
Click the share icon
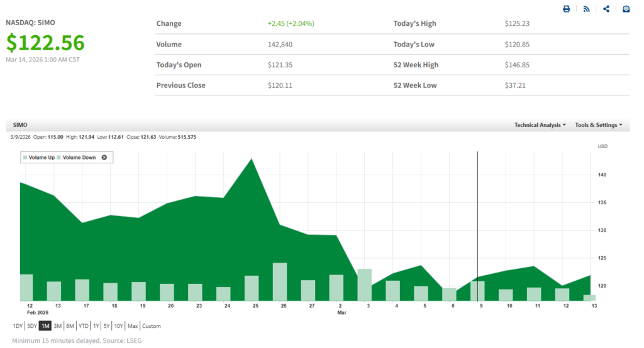pyautogui.click(x=606, y=9)
